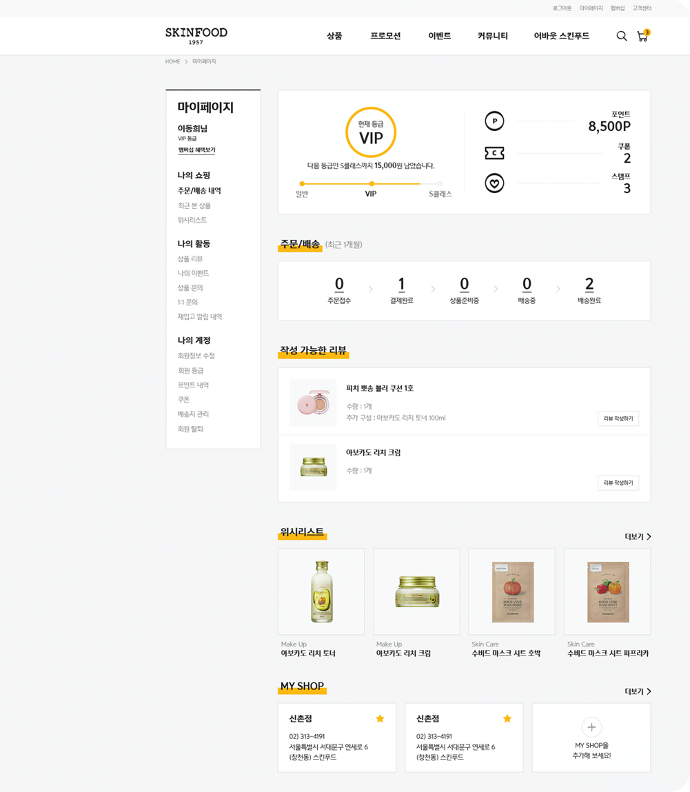The height and width of the screenshot is (792, 690).
Task: Go to 포인트 내역 in the sidebar
Action: [193, 385]
